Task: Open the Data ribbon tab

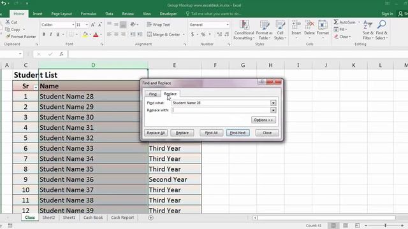Action: pos(109,14)
